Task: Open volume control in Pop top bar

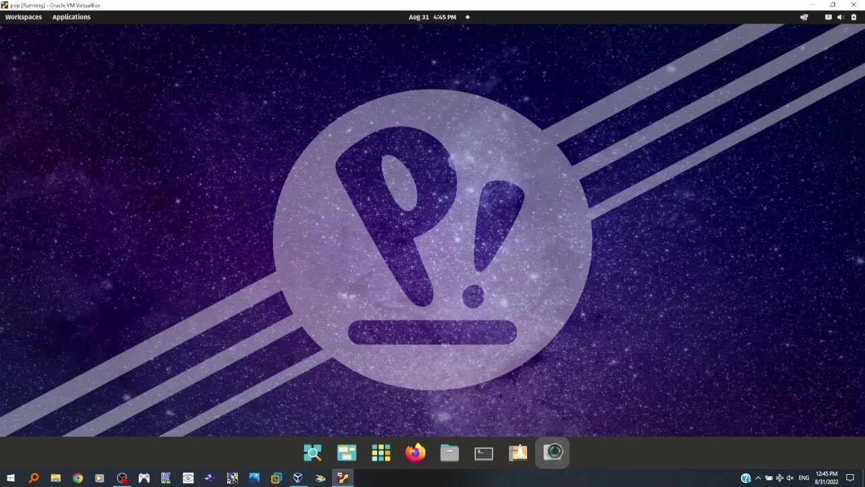Action: coord(840,17)
